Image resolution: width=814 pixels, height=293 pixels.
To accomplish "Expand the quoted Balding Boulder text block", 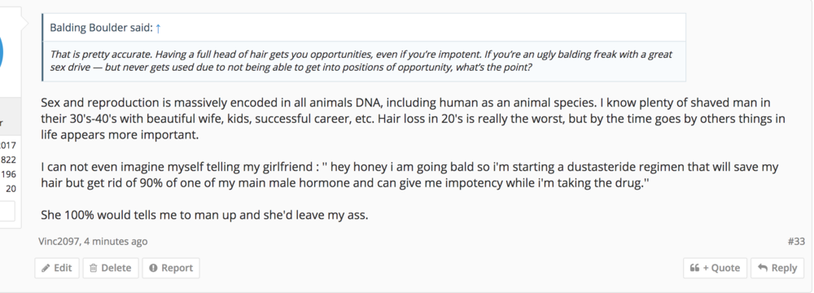I will tap(364, 61).
